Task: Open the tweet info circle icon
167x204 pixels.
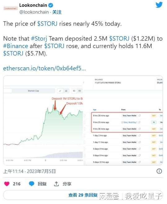Action: pos(159,171)
